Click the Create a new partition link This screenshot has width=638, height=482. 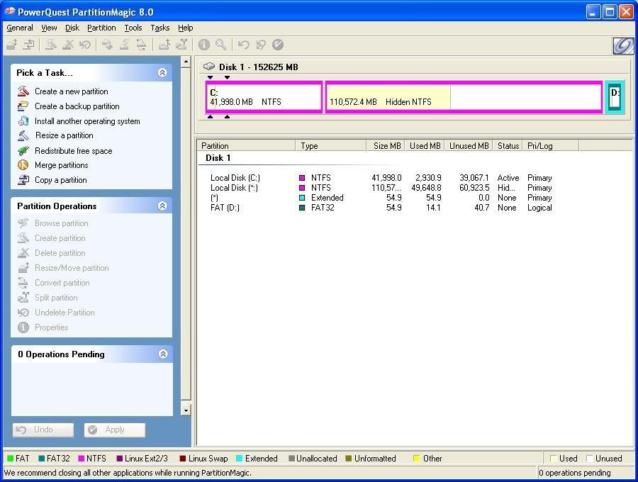point(71,91)
